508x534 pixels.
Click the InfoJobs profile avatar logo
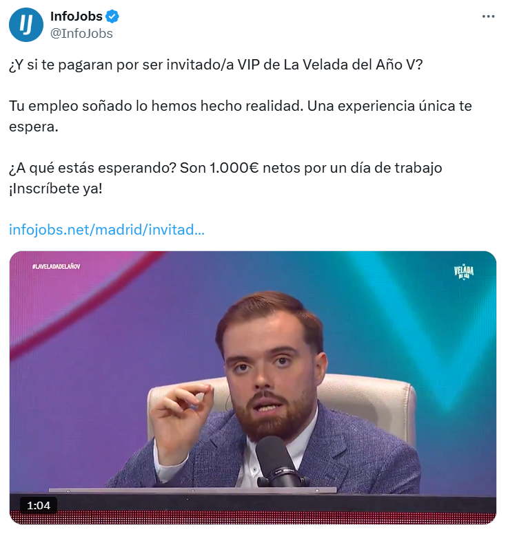click(26, 25)
